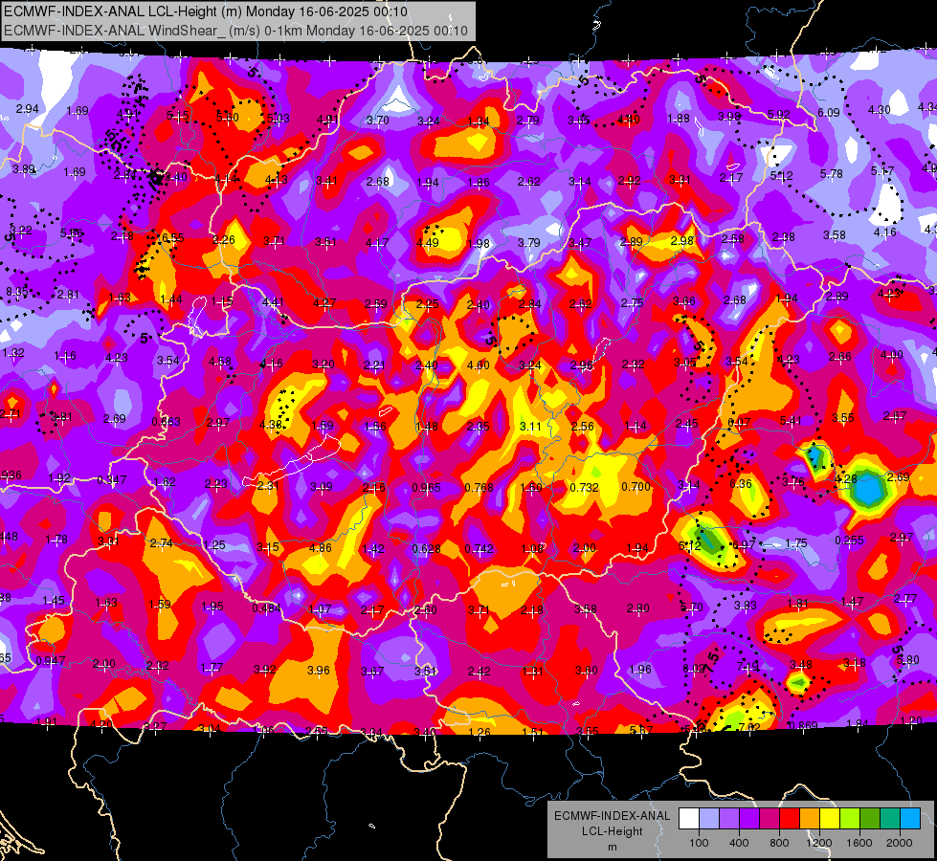Click the magenta-pink swatch in the legend
Viewport: 937px width, 861px height.
tap(770, 819)
